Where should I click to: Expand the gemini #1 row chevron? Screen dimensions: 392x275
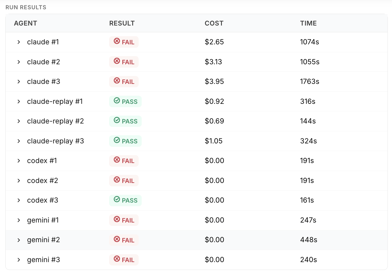(x=19, y=220)
